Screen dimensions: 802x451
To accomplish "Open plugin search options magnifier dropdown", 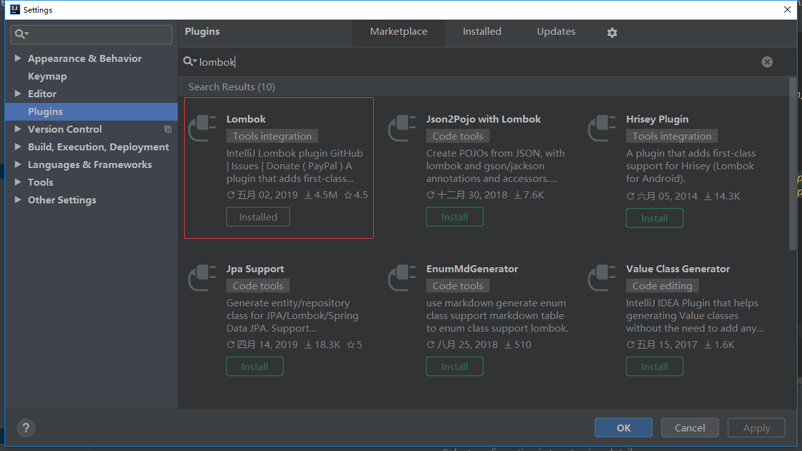I will click(190, 61).
